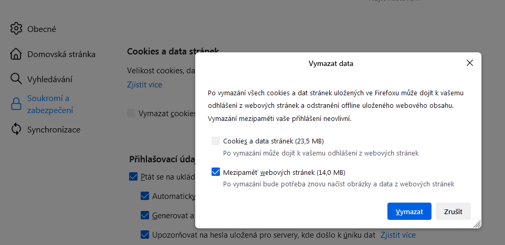Image resolution: width=505 pixels, height=245 pixels.
Task: Click the dialog resize grip corner
Action: point(477,224)
